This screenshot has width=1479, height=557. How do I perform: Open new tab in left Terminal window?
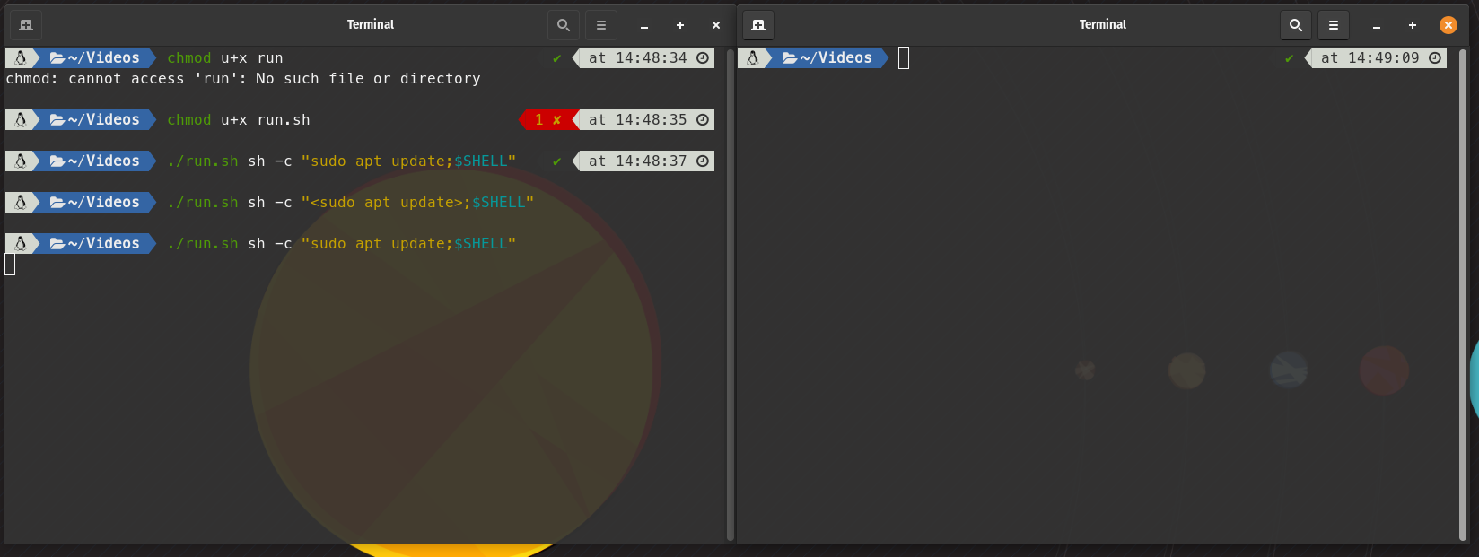coord(26,25)
